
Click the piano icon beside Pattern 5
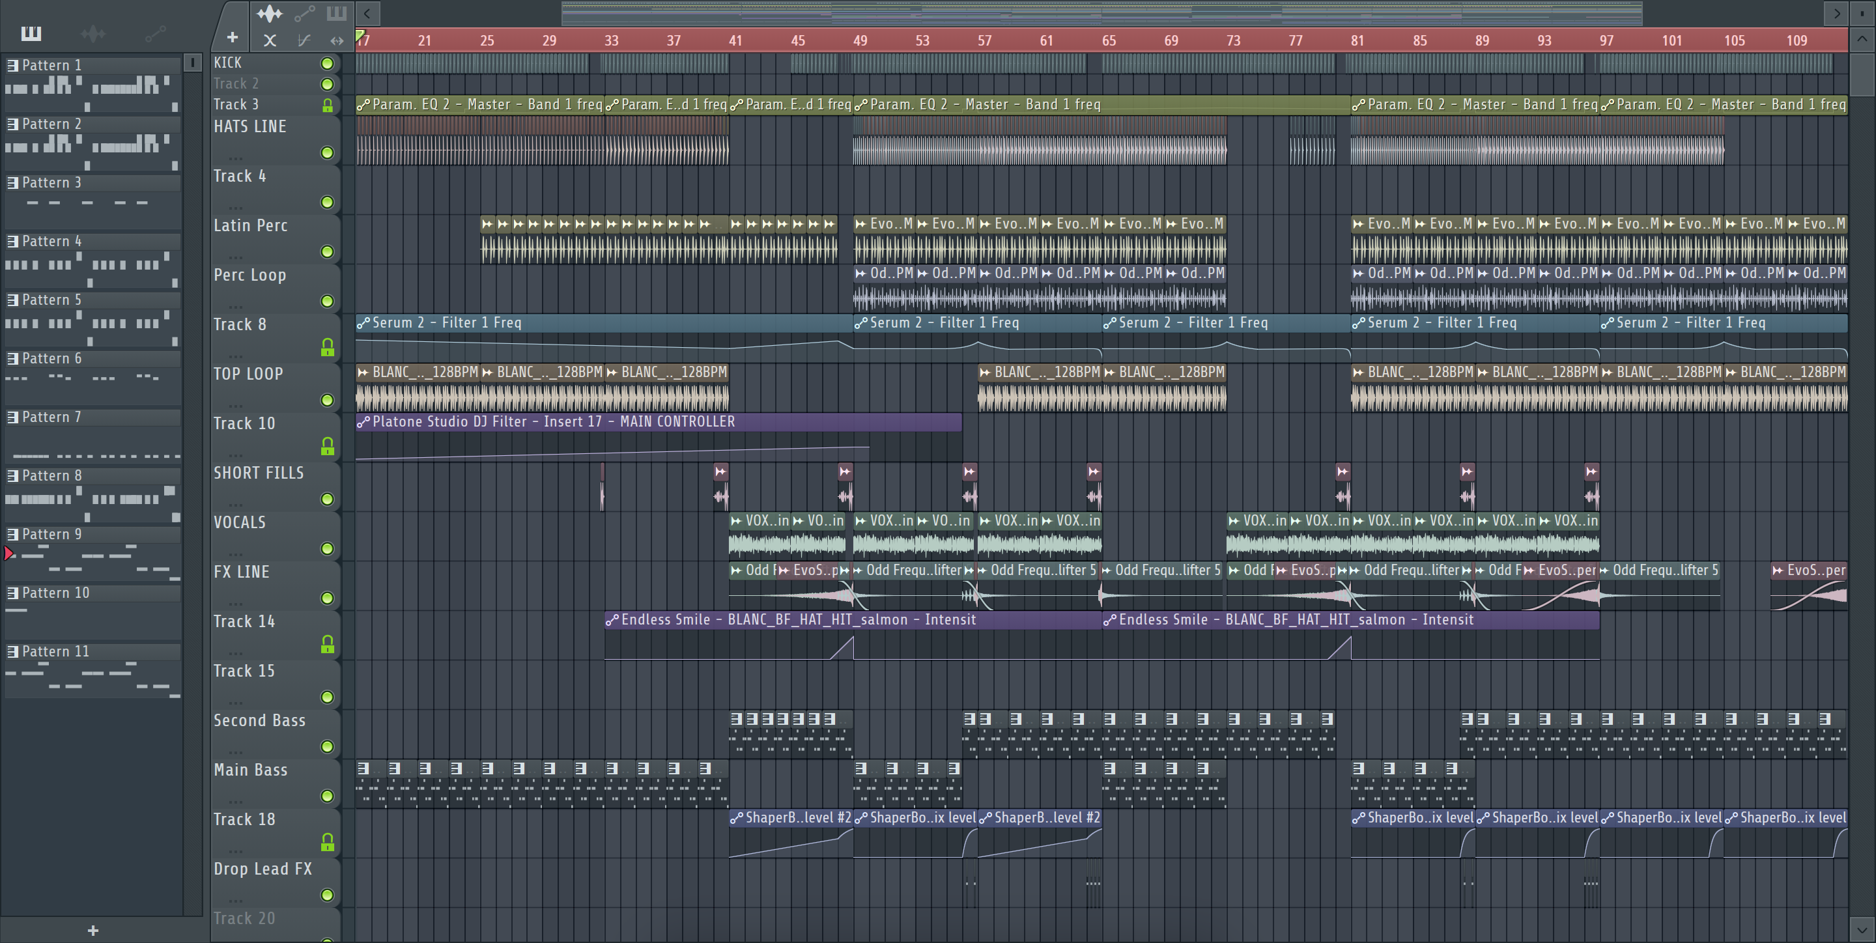tap(12, 300)
